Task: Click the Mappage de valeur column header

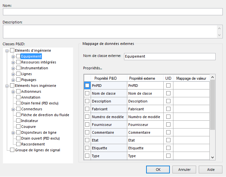Action: 191,78
